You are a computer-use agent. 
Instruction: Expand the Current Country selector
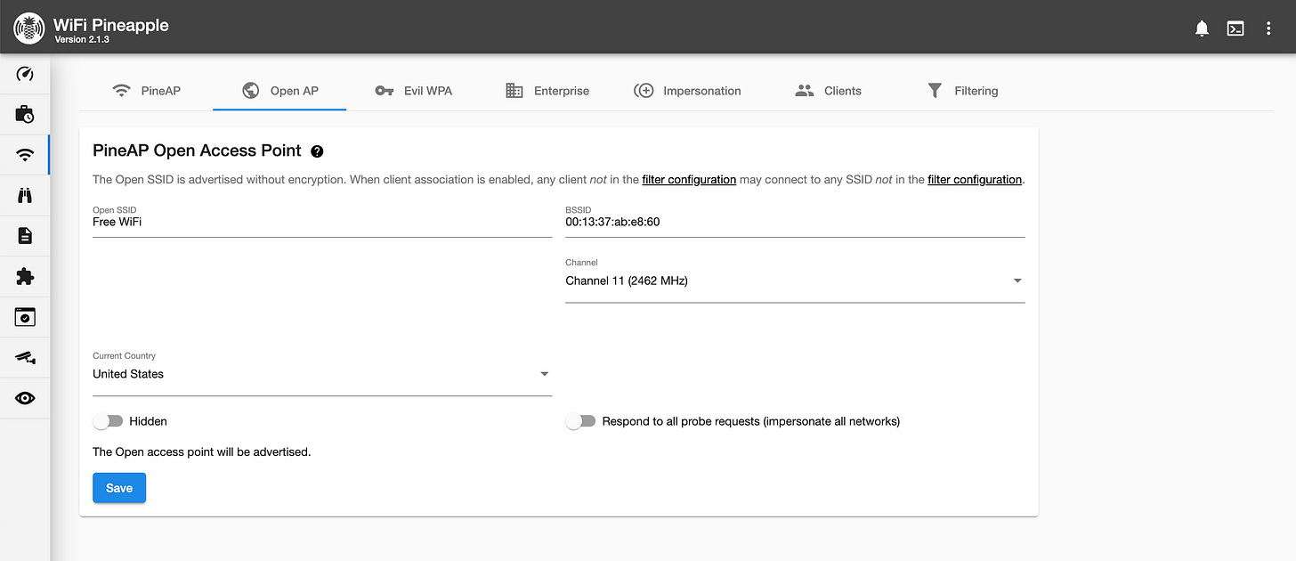click(544, 374)
